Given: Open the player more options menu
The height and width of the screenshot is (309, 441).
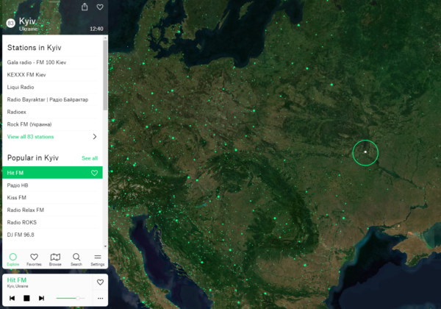Looking at the screenshot, I should (x=101, y=298).
